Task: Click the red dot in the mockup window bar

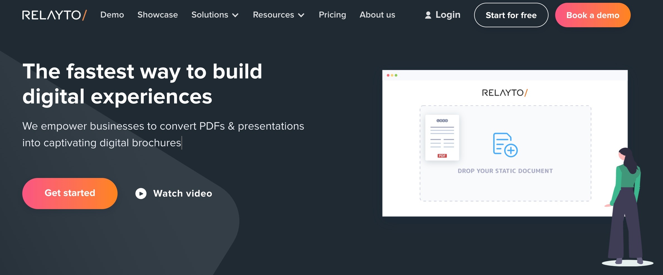Action: [x=388, y=75]
